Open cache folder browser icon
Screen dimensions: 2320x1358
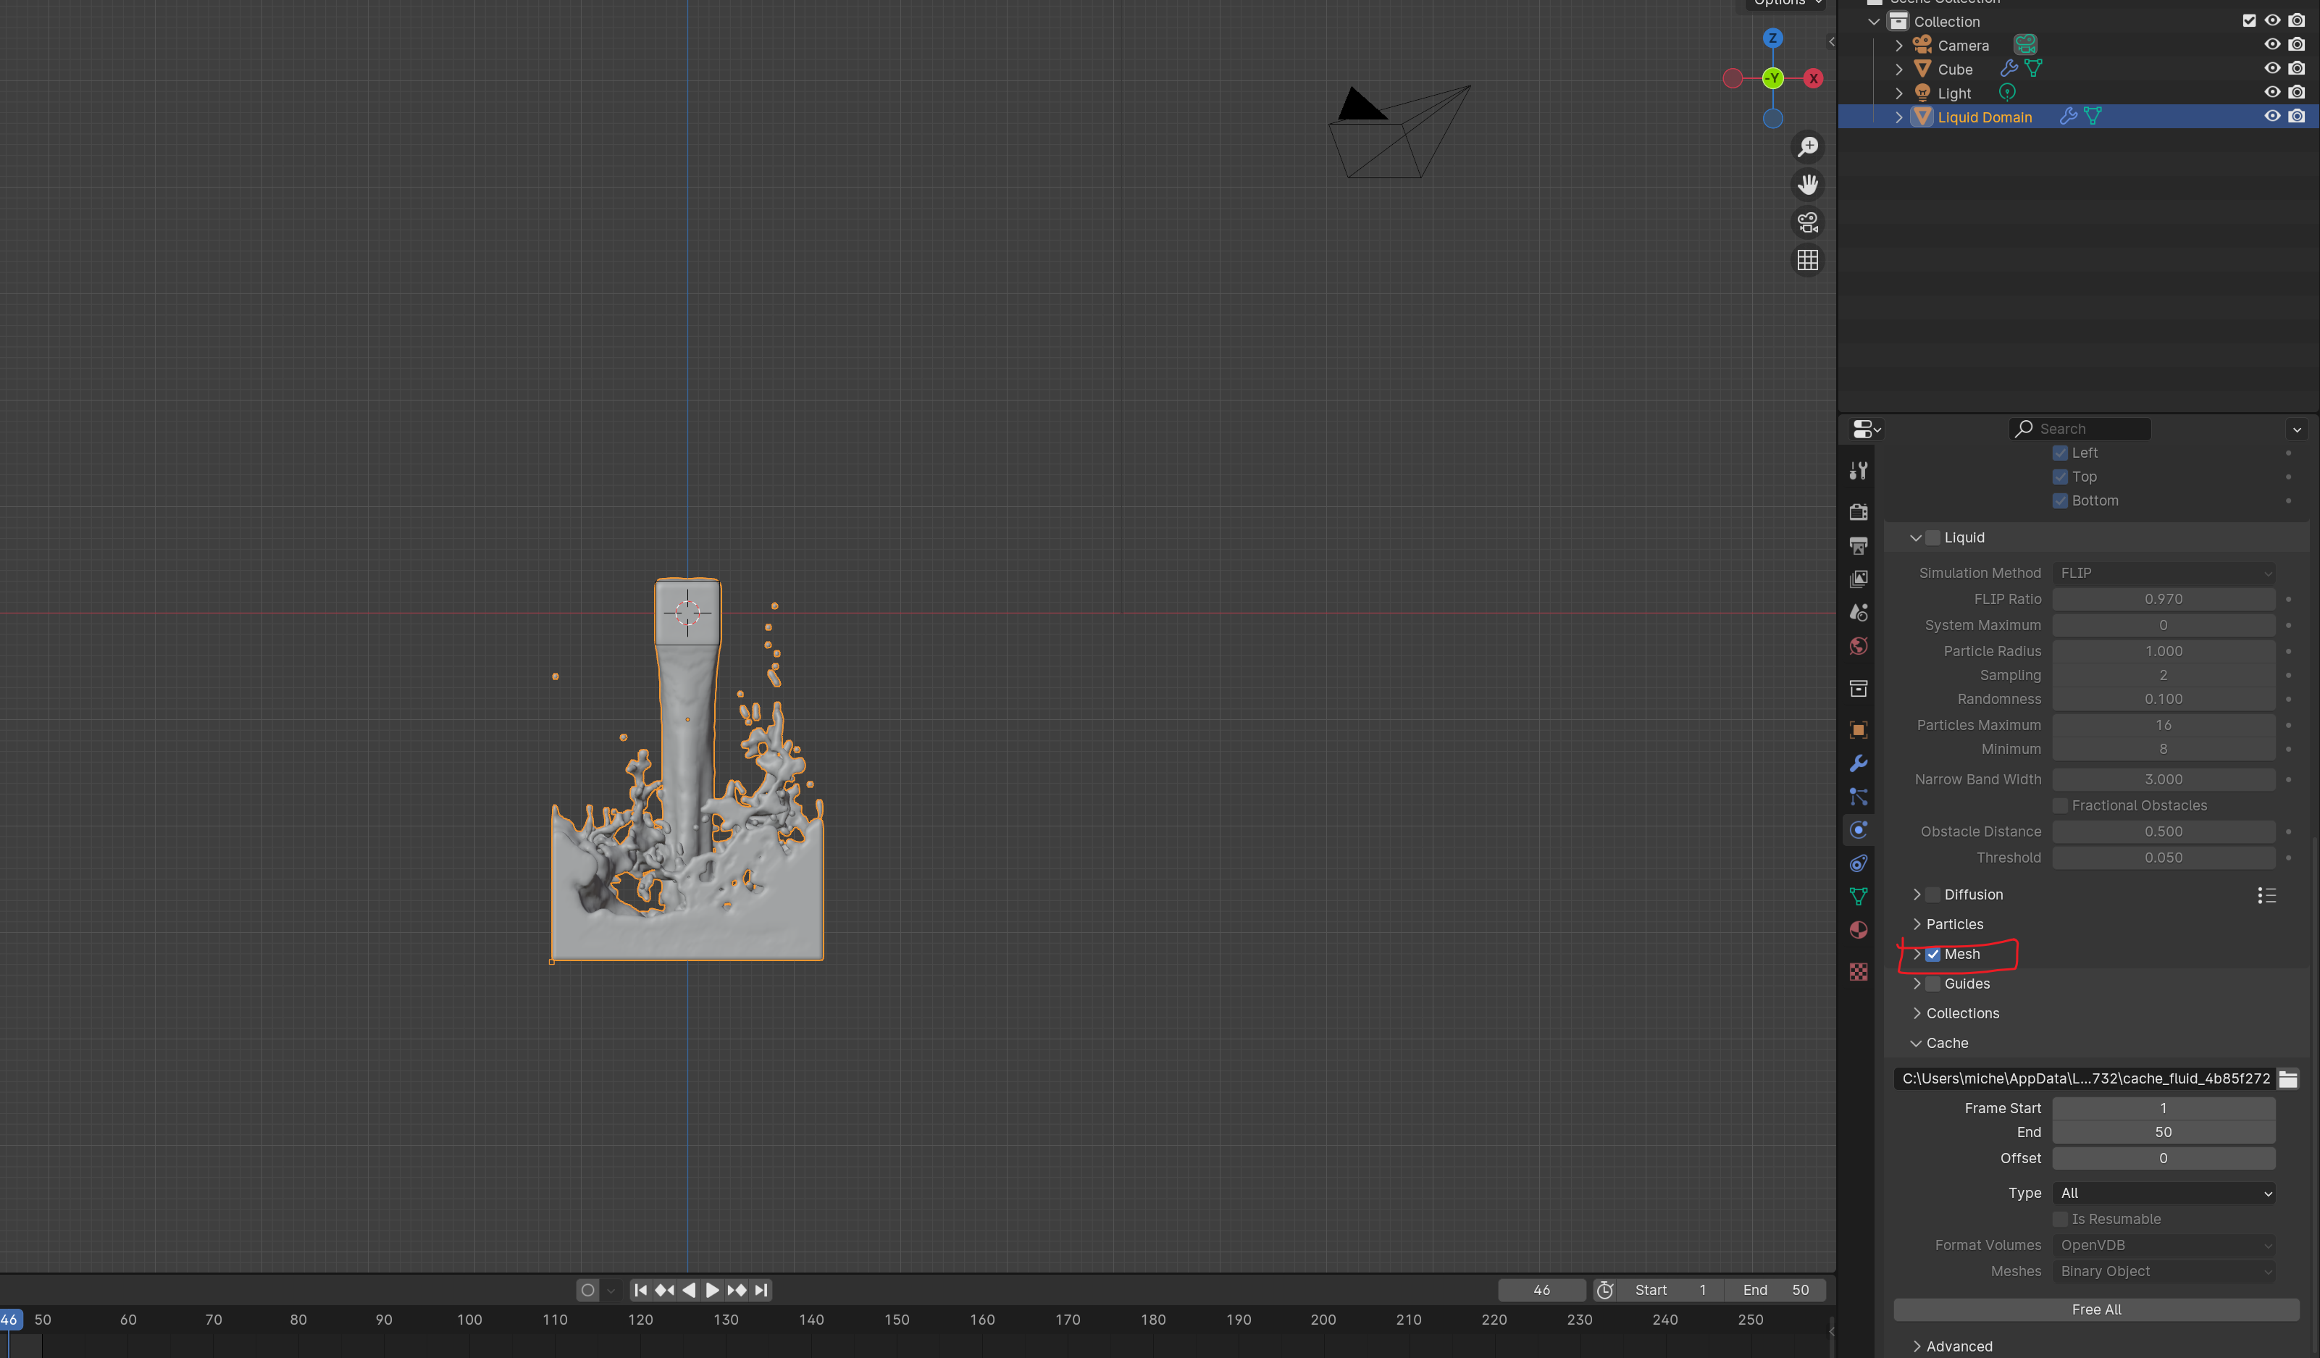[2288, 1078]
